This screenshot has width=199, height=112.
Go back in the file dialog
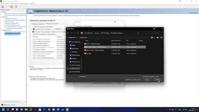tap(68, 33)
